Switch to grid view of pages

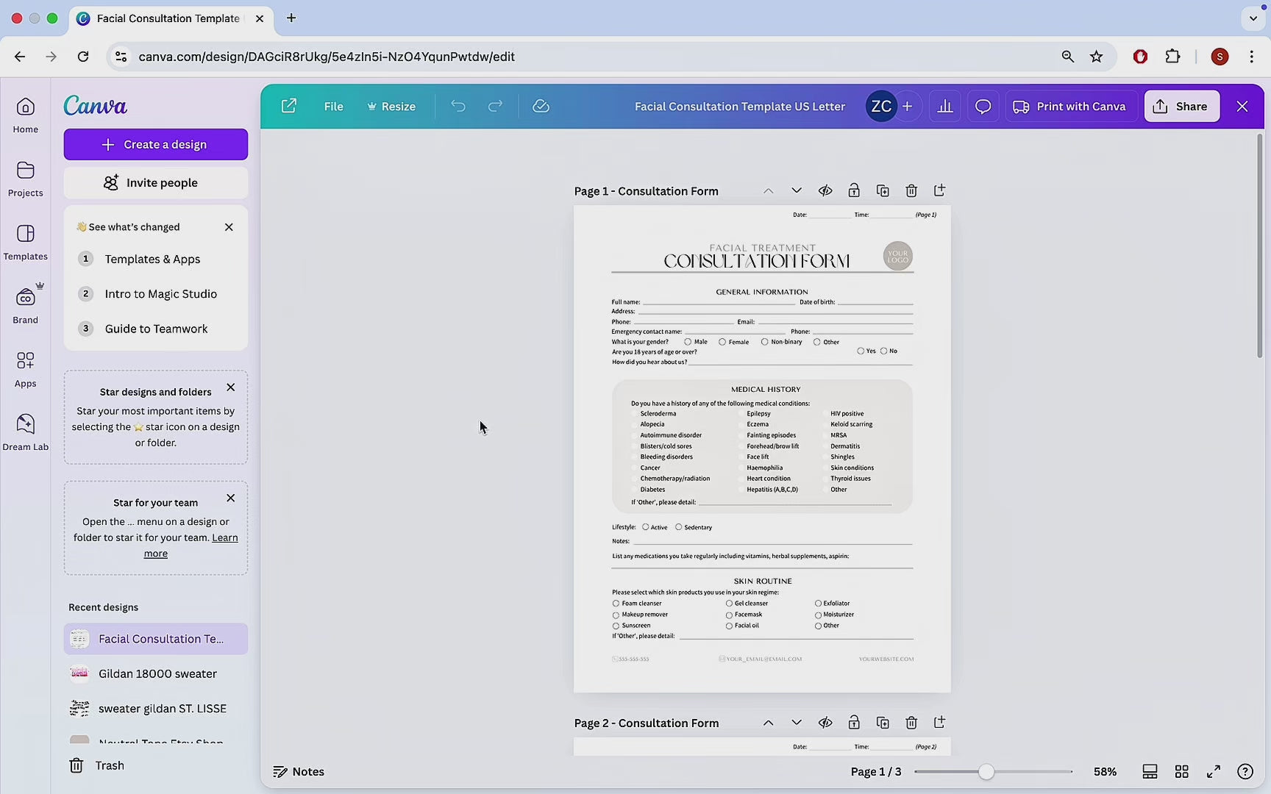click(x=1181, y=771)
